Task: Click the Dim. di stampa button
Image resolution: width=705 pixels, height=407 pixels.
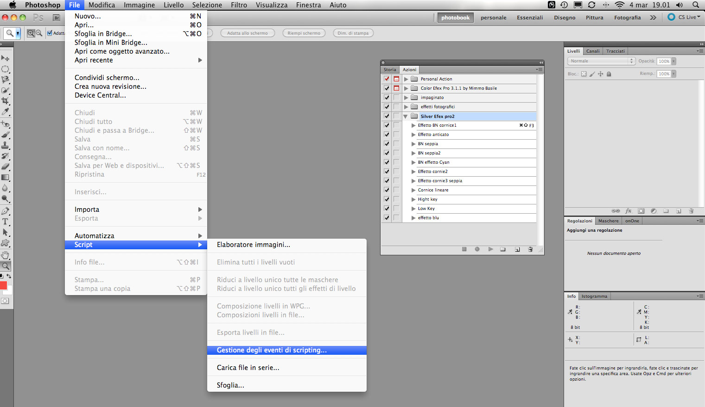Action: 354,33
